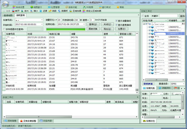Enable 按传感器状态查询 checkbox
Screen dimensions: 187x129
point(4,29)
